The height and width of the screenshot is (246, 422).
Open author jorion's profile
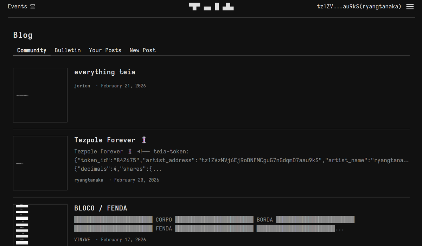point(82,86)
